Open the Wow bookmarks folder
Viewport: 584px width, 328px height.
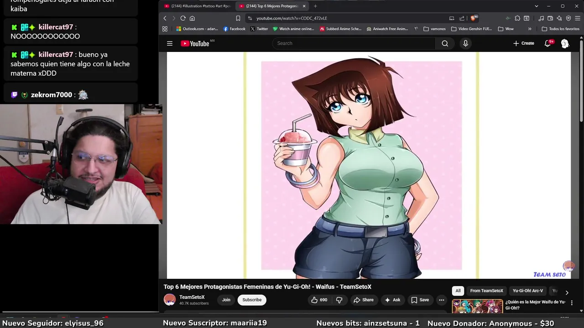click(x=506, y=29)
